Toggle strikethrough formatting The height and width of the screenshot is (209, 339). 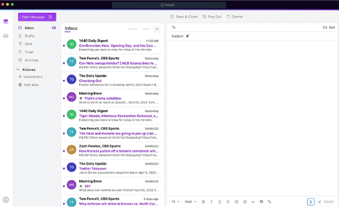pyautogui.click(x=228, y=202)
